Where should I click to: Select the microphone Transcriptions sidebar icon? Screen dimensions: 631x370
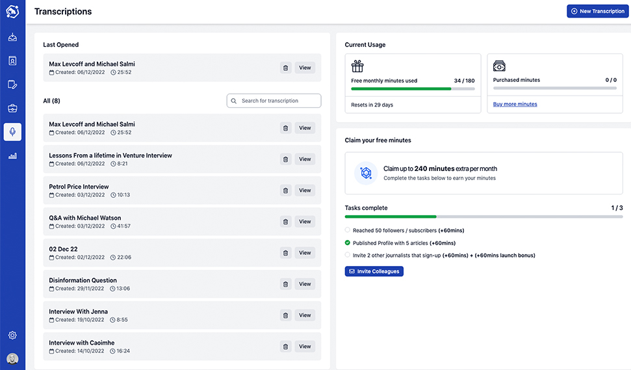(12, 132)
